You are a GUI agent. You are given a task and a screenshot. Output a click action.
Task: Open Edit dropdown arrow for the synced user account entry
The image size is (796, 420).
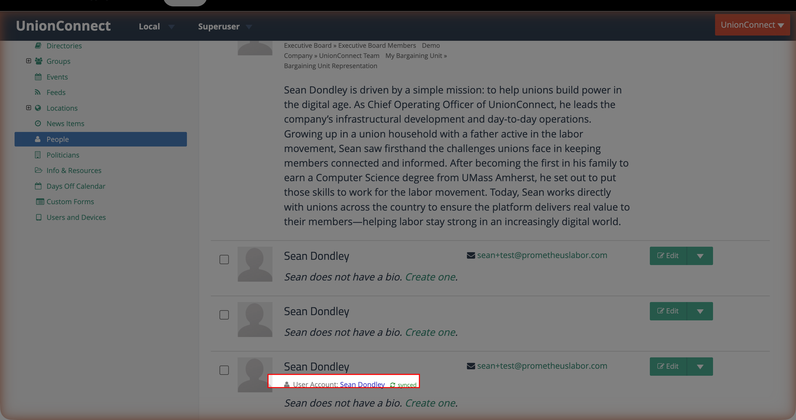700,366
